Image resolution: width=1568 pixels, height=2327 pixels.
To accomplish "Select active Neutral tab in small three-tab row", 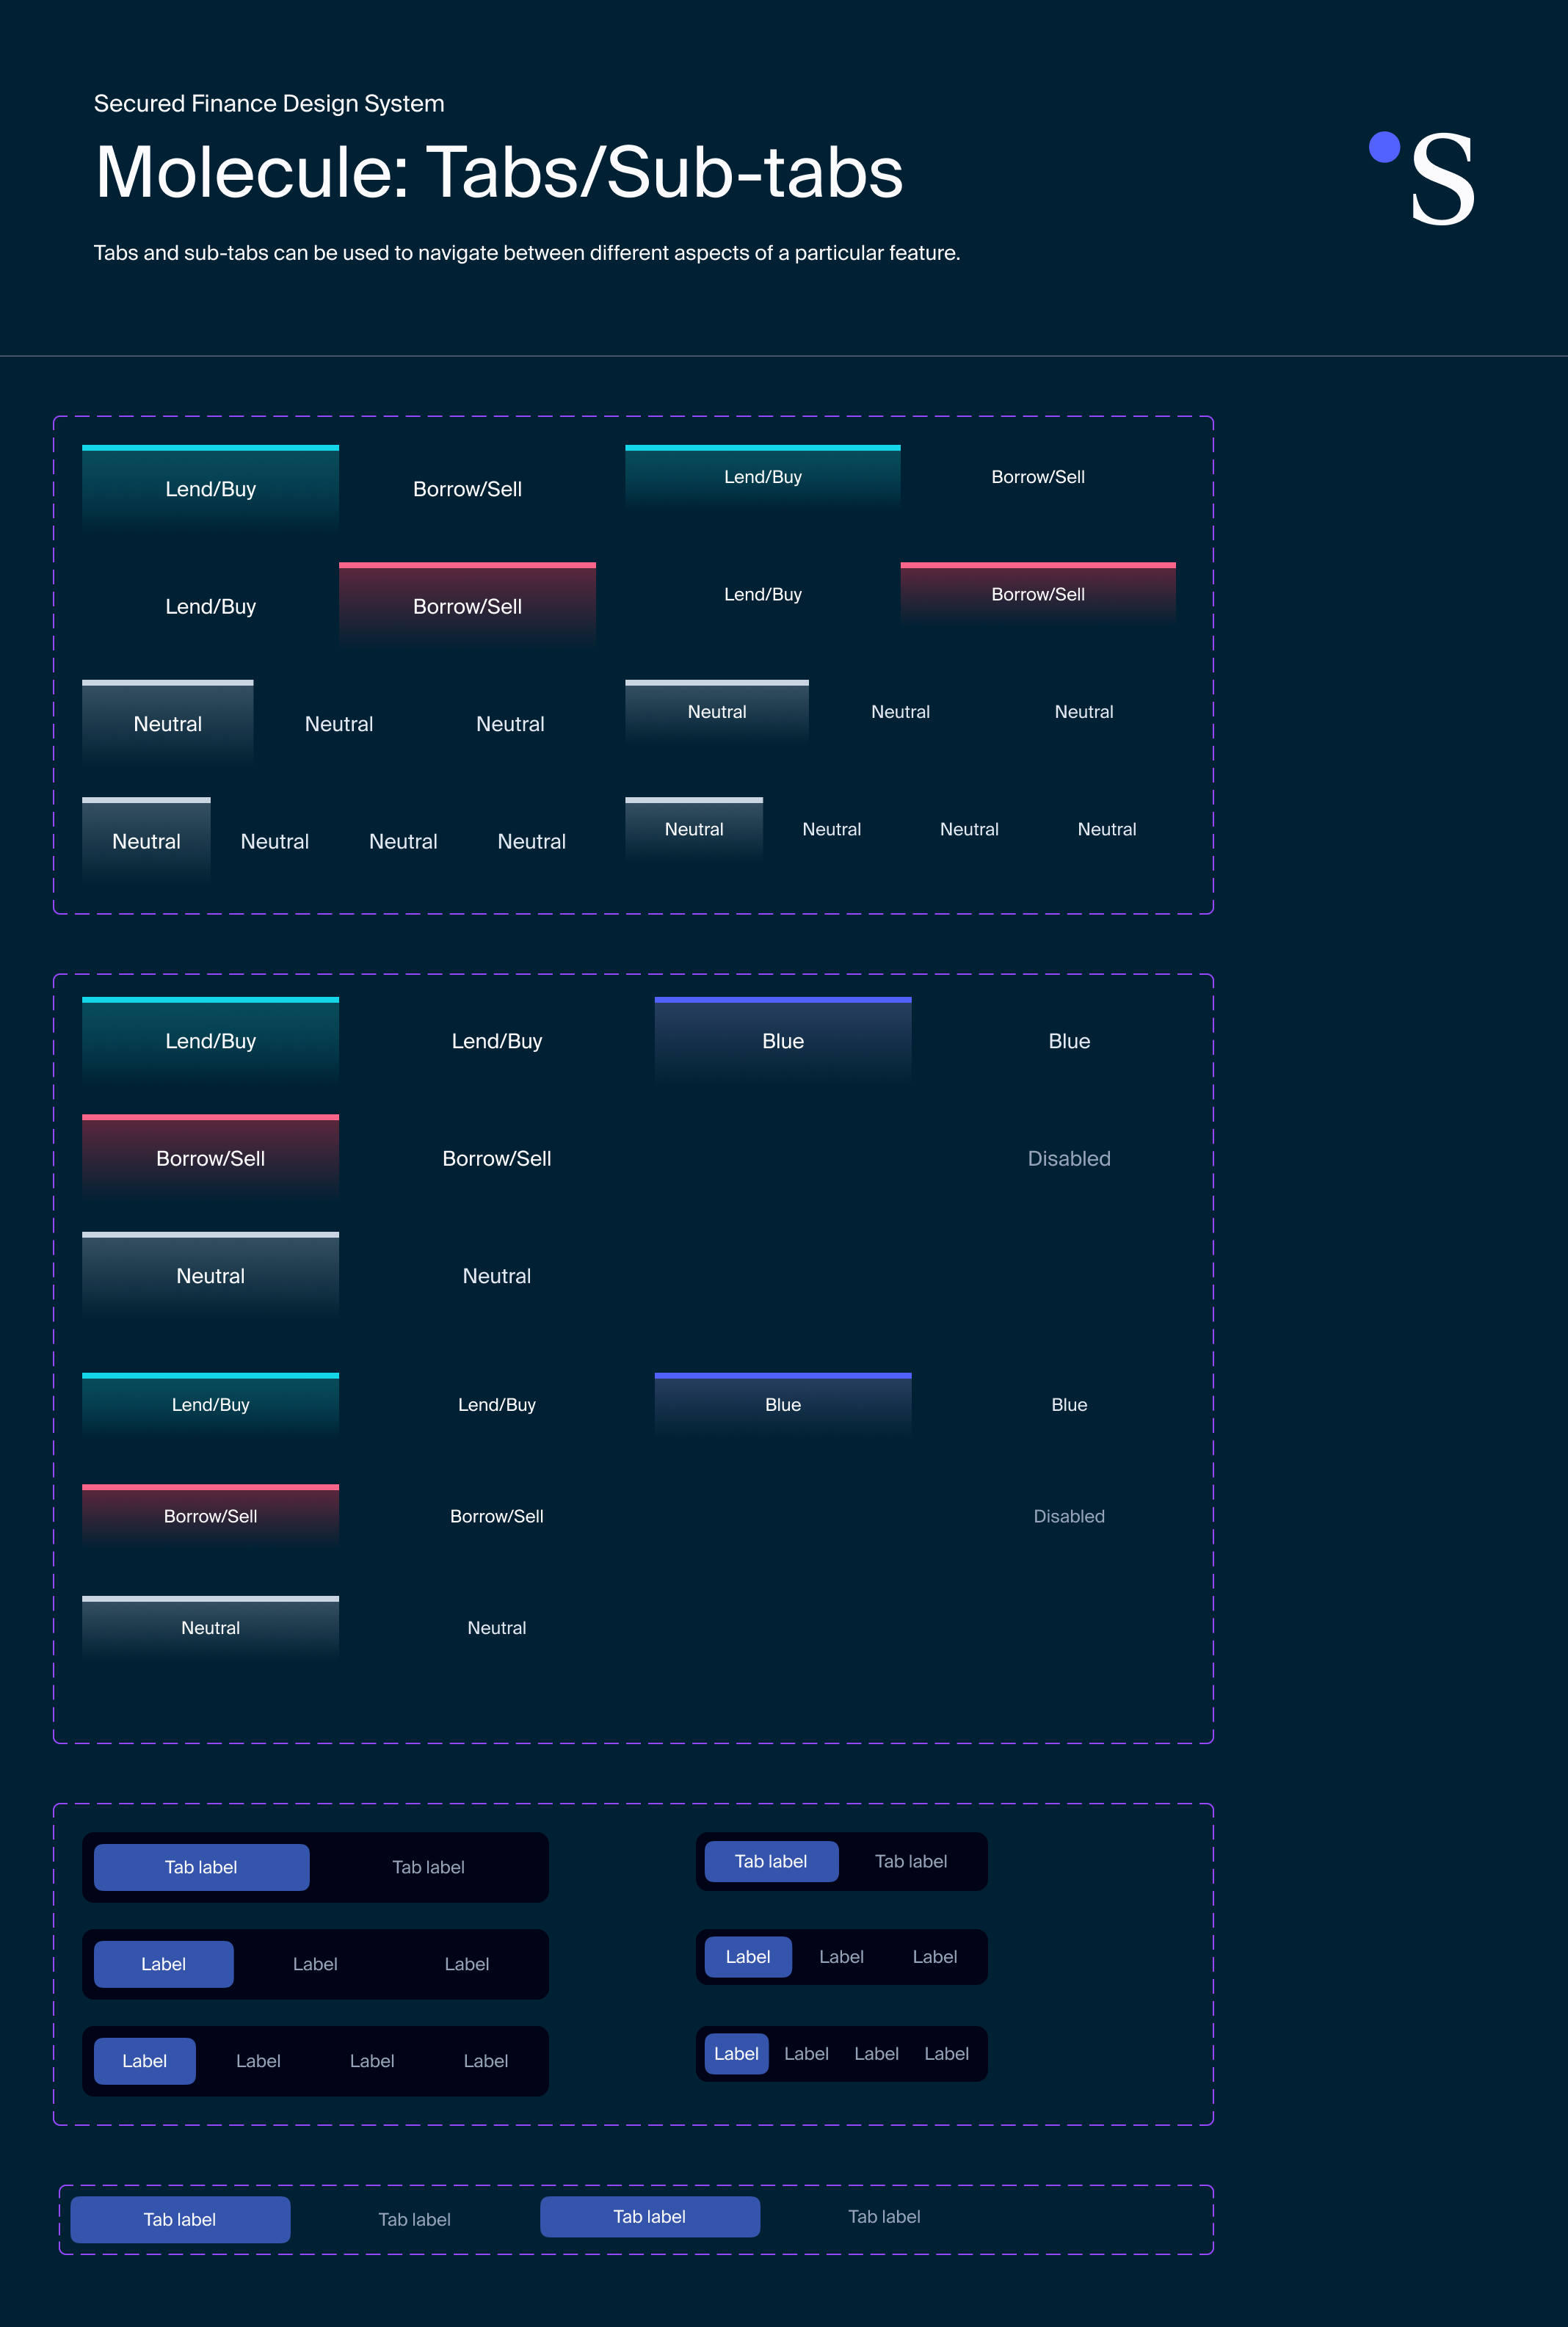I will pyautogui.click(x=717, y=712).
